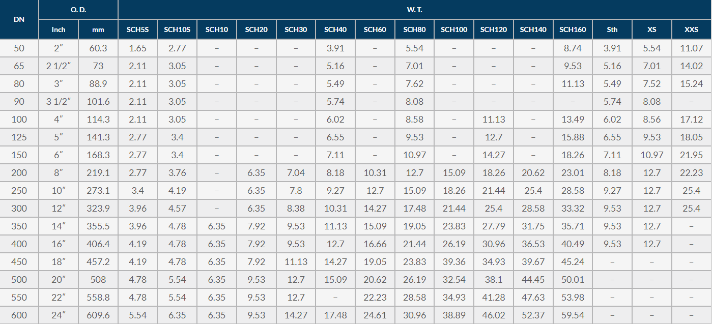Select the XXS column header
Viewport: 712px width, 324px height.
(692, 30)
